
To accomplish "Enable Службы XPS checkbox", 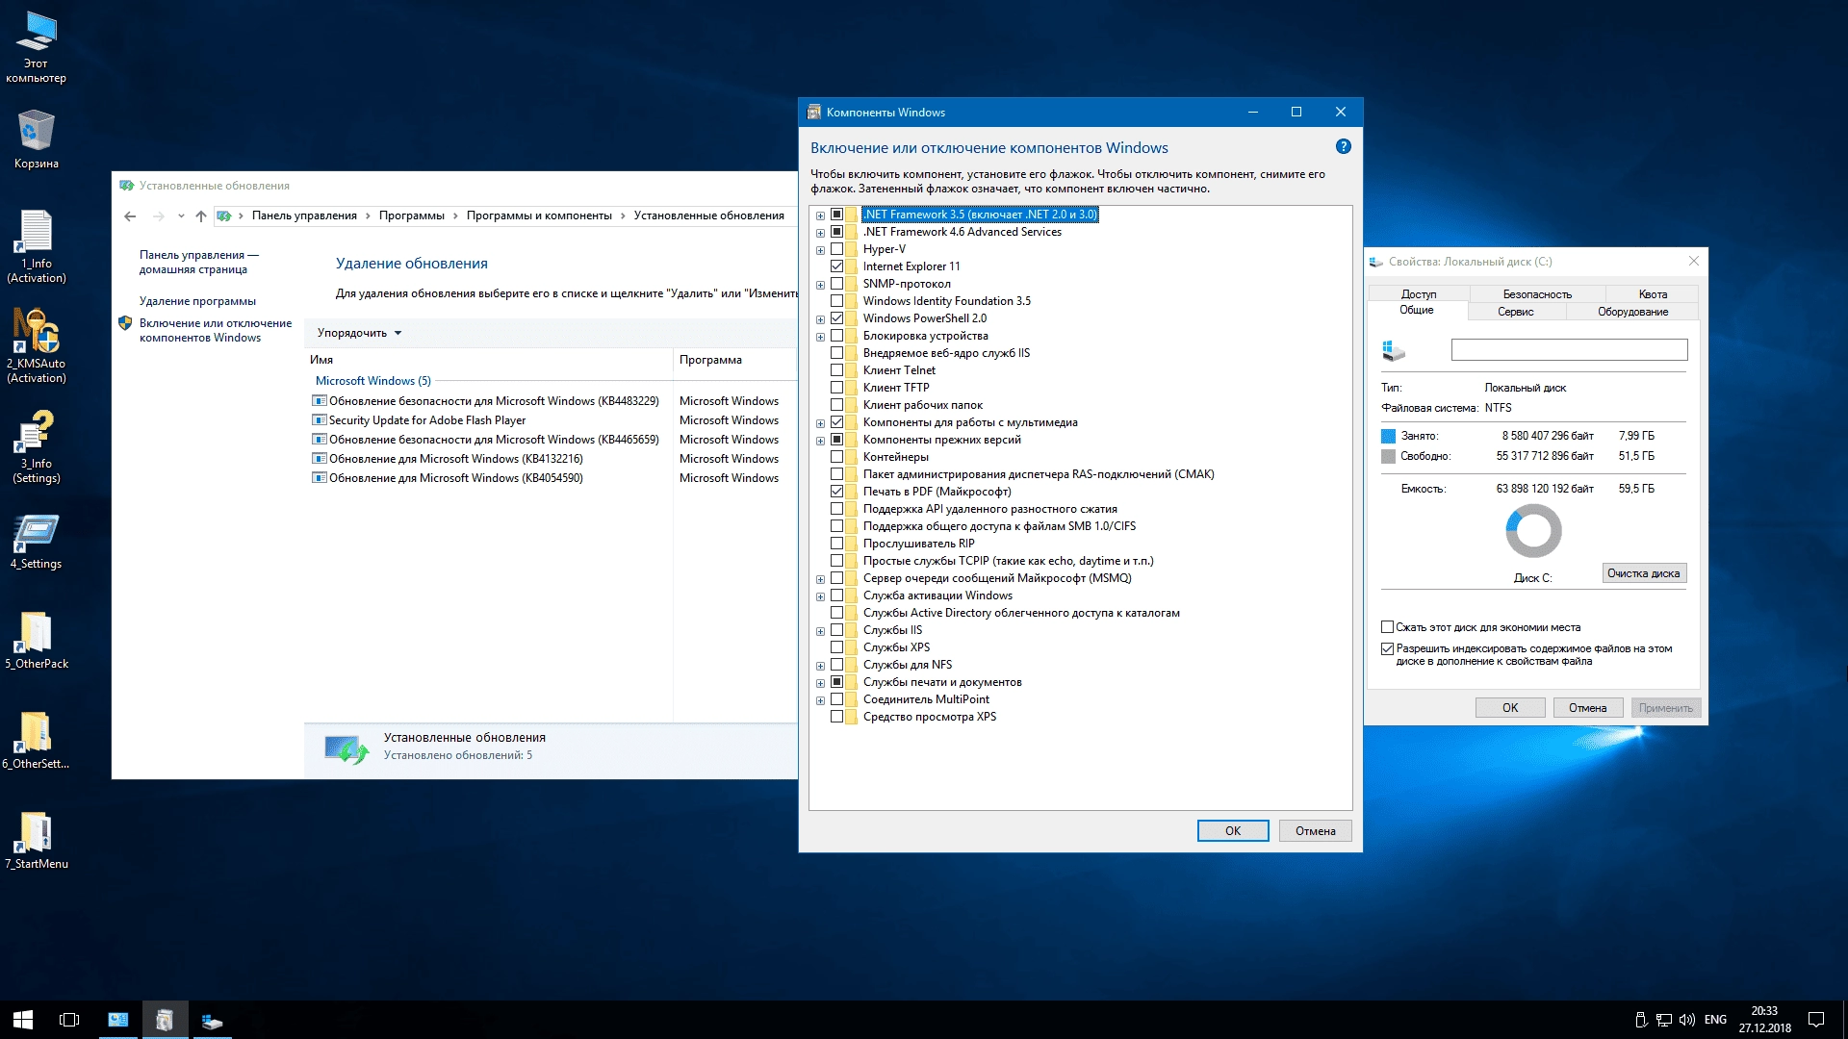I will click(x=836, y=647).
